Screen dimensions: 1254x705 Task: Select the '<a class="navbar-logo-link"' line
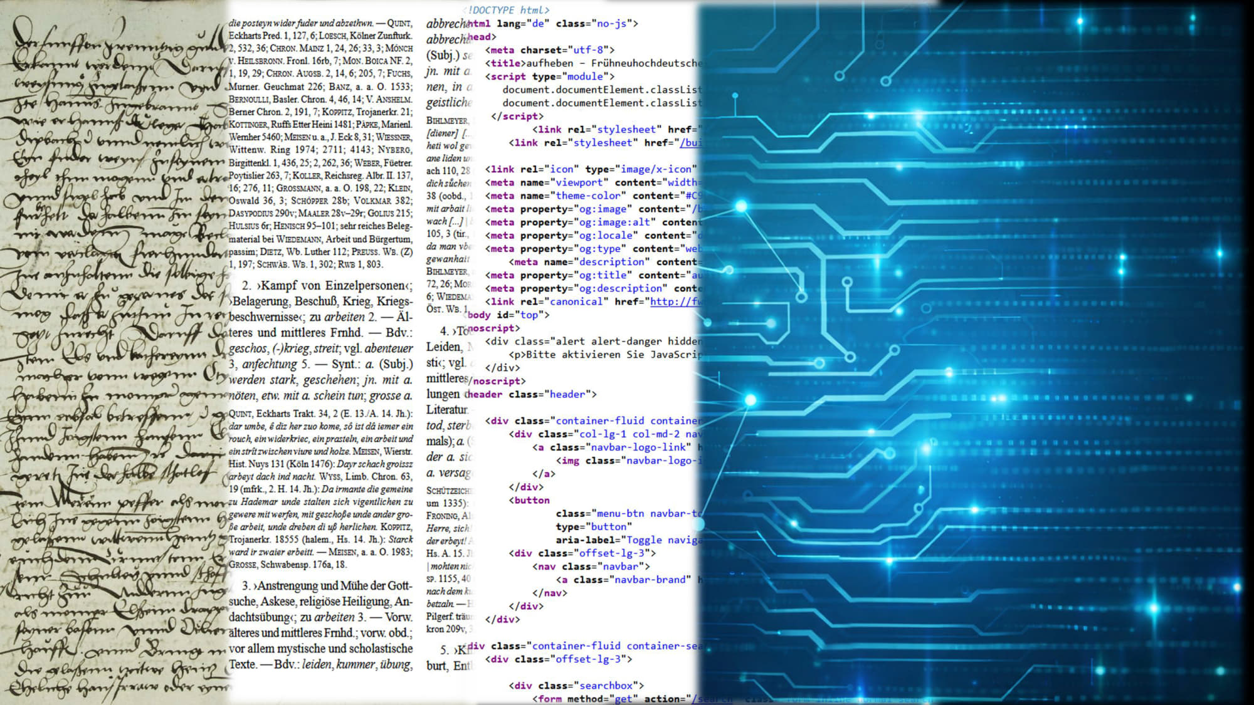click(x=616, y=447)
